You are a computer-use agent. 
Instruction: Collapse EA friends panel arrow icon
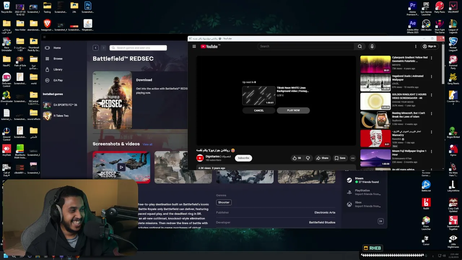coord(380,221)
